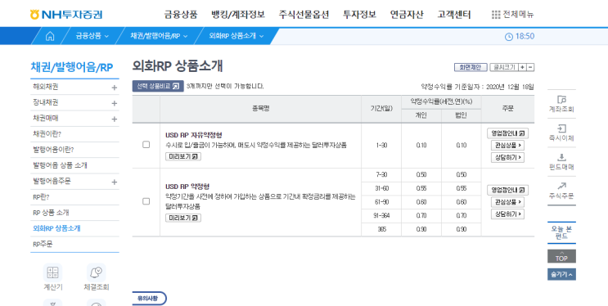Click 오늘 본 펀드 side panel
Viewport: 608px width, 306px height.
(x=561, y=232)
